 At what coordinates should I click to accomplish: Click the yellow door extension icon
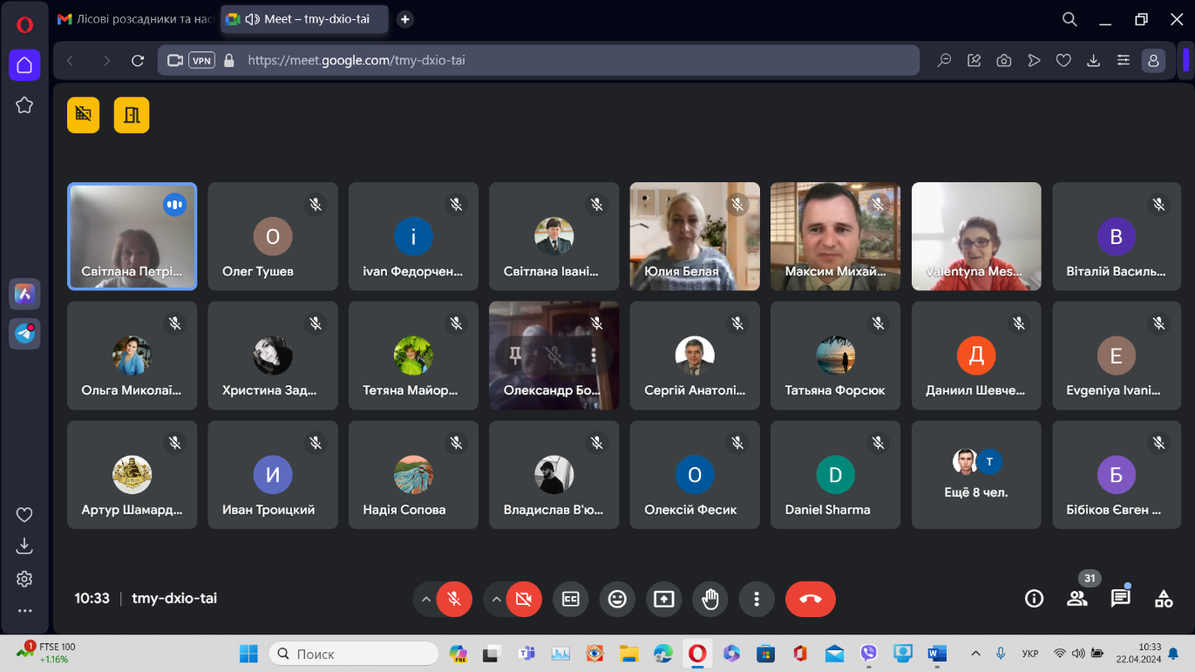tap(132, 115)
